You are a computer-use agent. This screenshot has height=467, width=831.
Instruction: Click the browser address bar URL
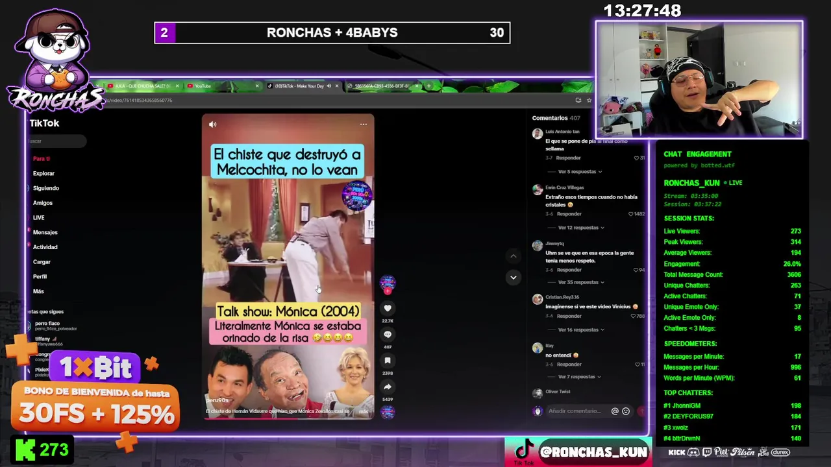[140, 100]
